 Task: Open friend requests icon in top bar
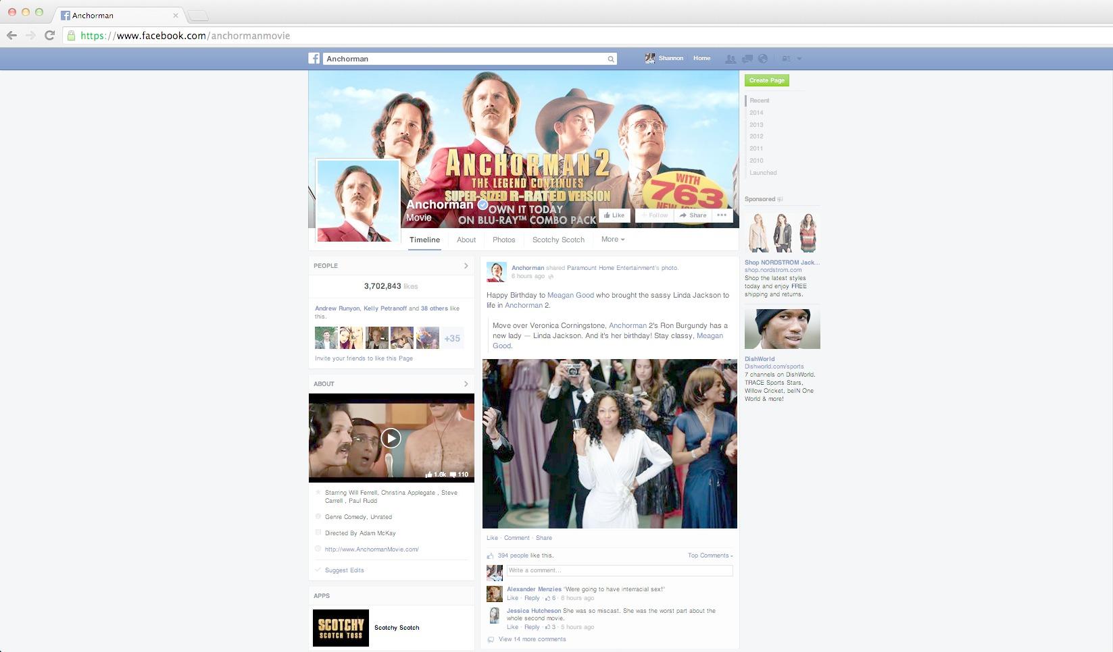pyautogui.click(x=731, y=59)
